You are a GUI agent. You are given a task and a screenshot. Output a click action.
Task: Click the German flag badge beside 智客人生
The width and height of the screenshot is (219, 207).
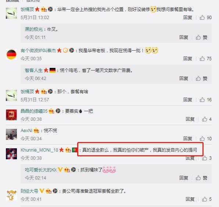point(53,70)
